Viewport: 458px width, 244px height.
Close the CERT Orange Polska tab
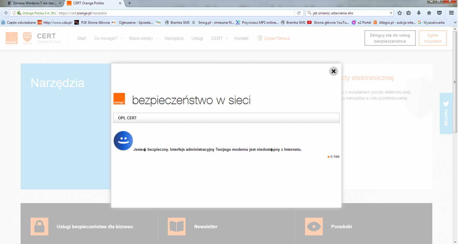(x=120, y=3)
